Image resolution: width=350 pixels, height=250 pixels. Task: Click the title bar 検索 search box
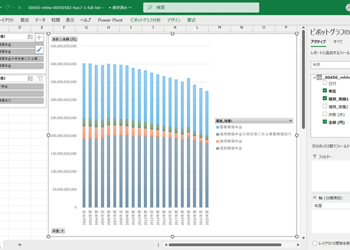point(201,8)
